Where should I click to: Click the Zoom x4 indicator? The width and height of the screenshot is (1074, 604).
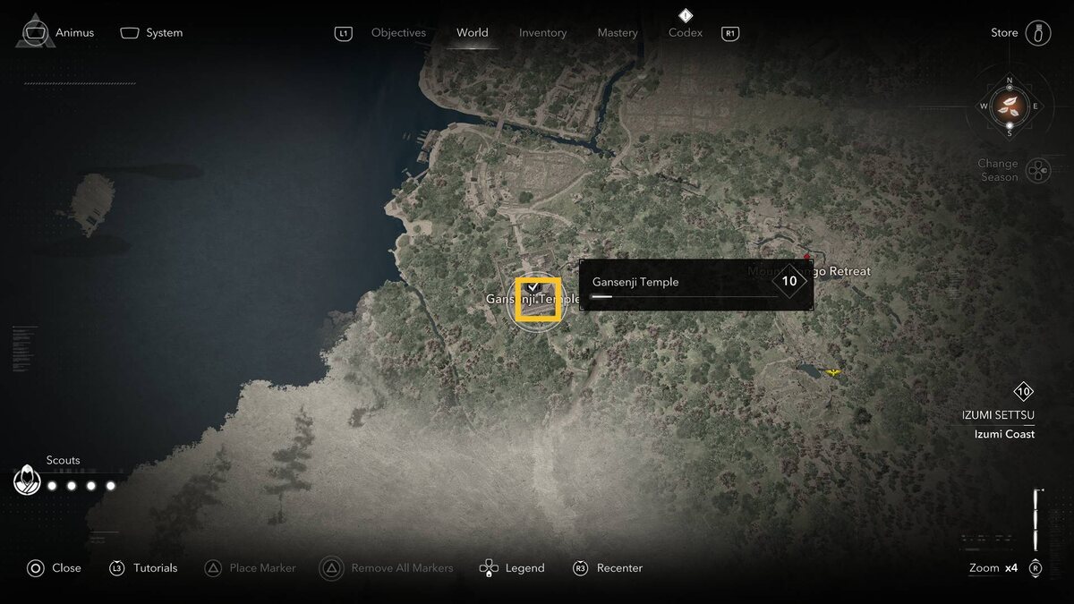[993, 568]
